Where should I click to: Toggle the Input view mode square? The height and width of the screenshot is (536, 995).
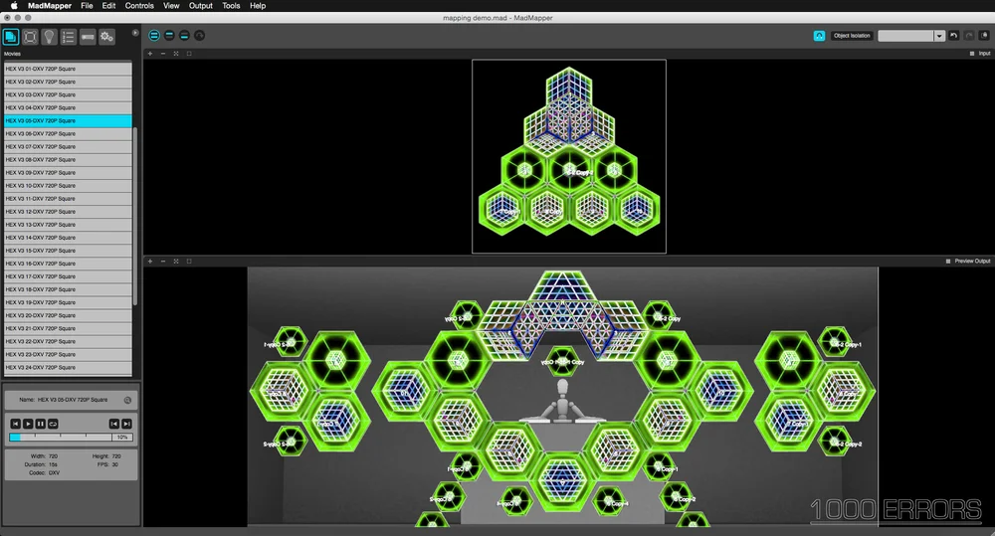(x=971, y=54)
